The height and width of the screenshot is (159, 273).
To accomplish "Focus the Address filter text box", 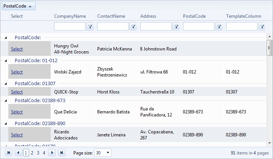I will [x=156, y=27].
